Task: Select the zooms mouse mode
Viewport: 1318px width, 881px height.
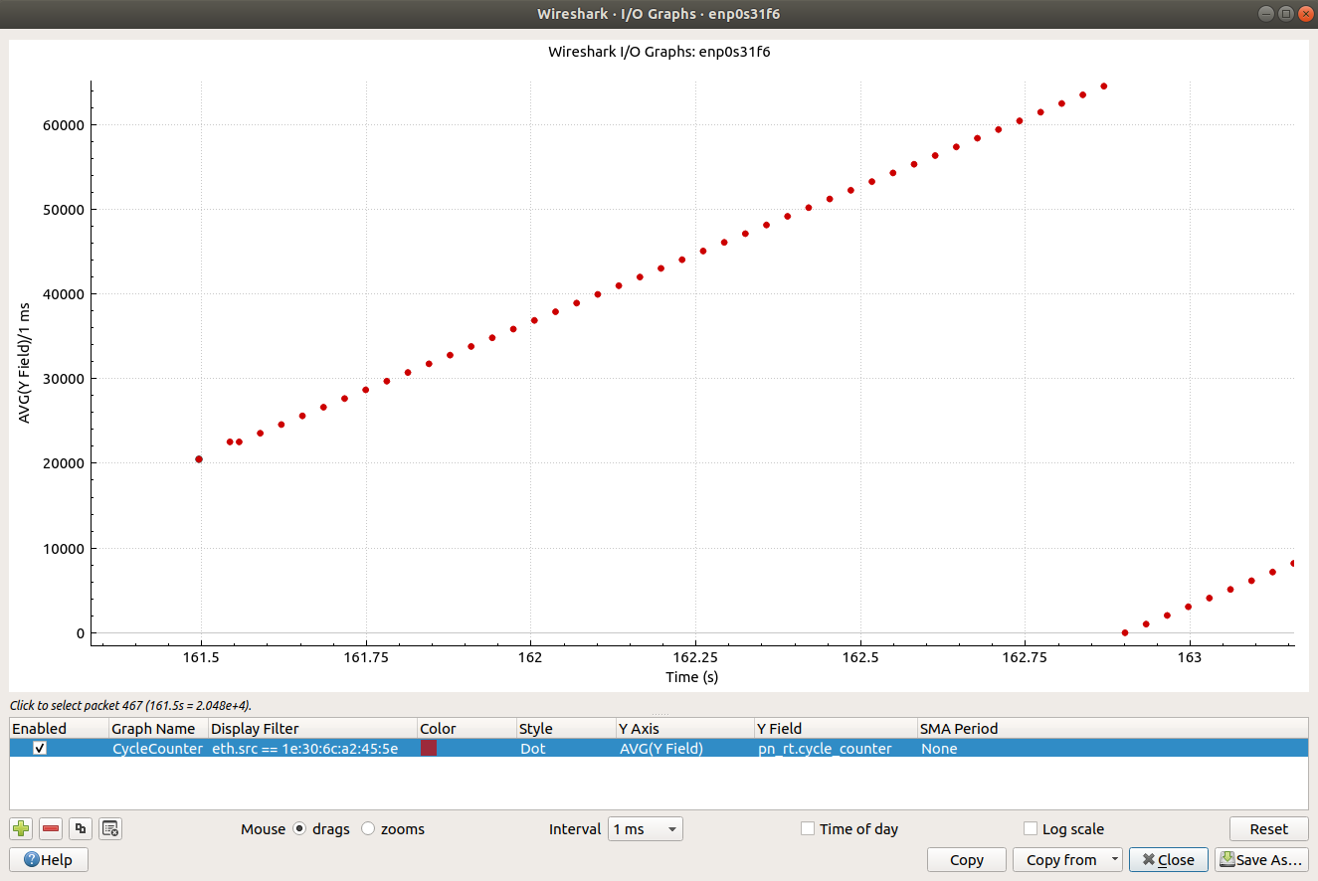Action: (368, 829)
